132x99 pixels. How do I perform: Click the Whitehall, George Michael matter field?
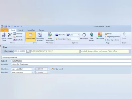(104, 51)
